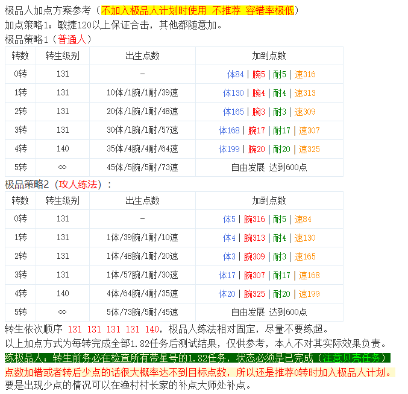Click '140' level in 攻人练法 table 4转 row
This screenshot has width=408, height=394.
(63, 294)
